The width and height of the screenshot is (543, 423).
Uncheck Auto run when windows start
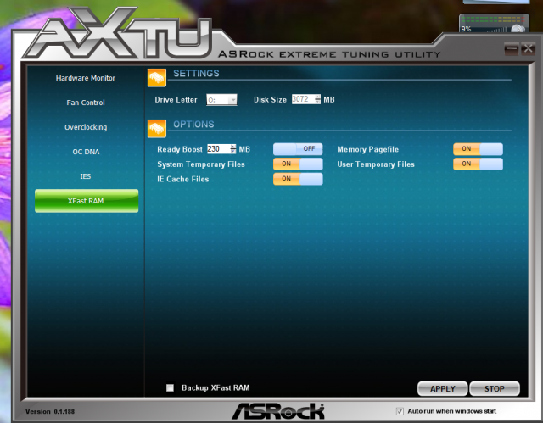coord(400,411)
